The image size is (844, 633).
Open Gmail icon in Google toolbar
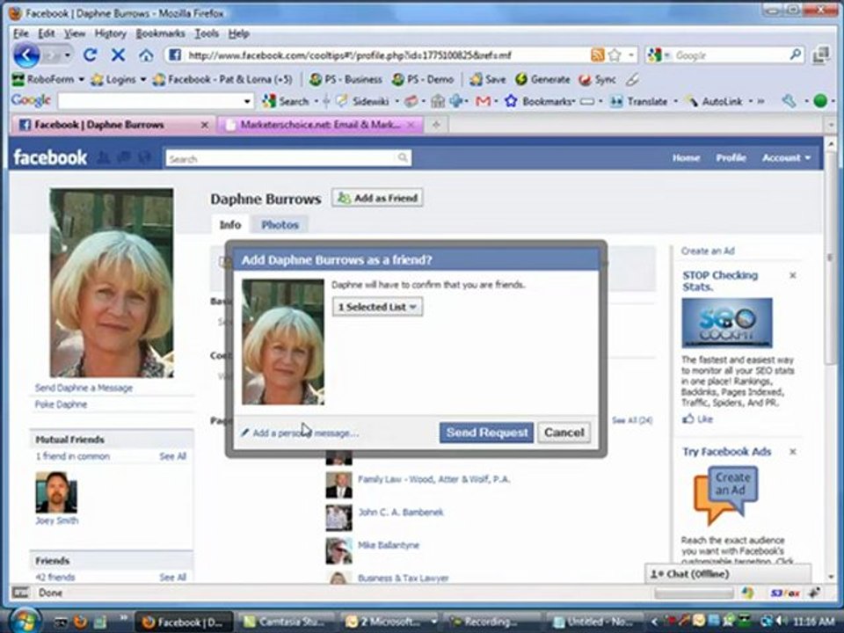(x=483, y=101)
